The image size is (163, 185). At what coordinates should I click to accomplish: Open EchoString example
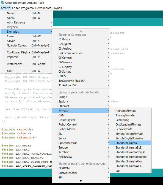click(130, 120)
